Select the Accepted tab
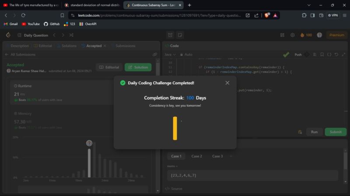The height and width of the screenshot is (196, 350). pyautogui.click(x=92, y=46)
